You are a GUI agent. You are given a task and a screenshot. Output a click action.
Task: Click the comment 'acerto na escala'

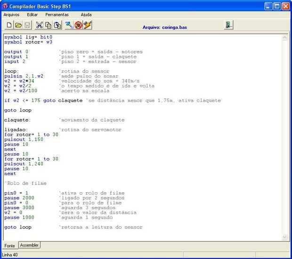click(84, 91)
